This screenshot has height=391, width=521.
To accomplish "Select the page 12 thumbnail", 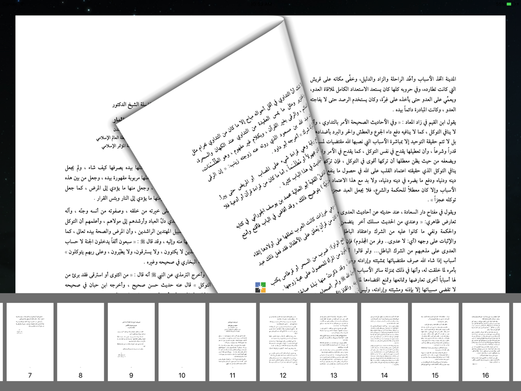I will (283, 342).
